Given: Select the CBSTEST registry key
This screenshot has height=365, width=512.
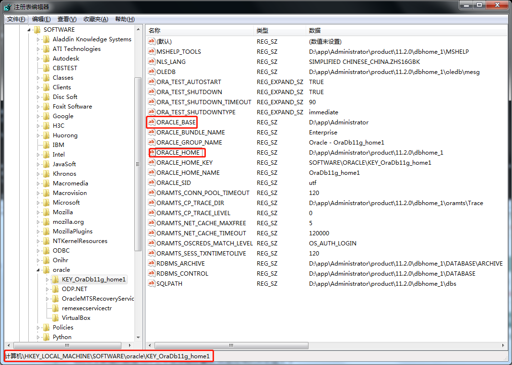Looking at the screenshot, I should coord(65,68).
